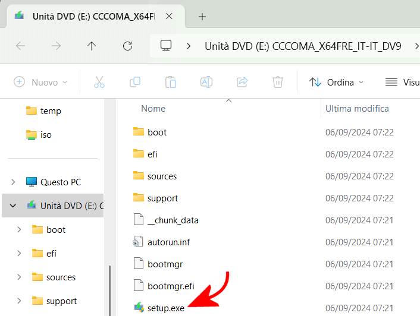Click the Delete trash icon

(x=278, y=82)
